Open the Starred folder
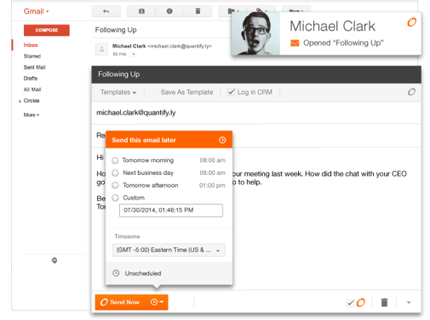 32,56
